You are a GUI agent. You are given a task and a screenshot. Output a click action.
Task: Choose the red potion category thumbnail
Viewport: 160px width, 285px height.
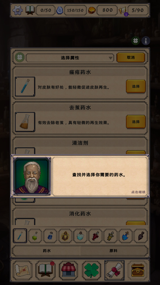coord(95,236)
